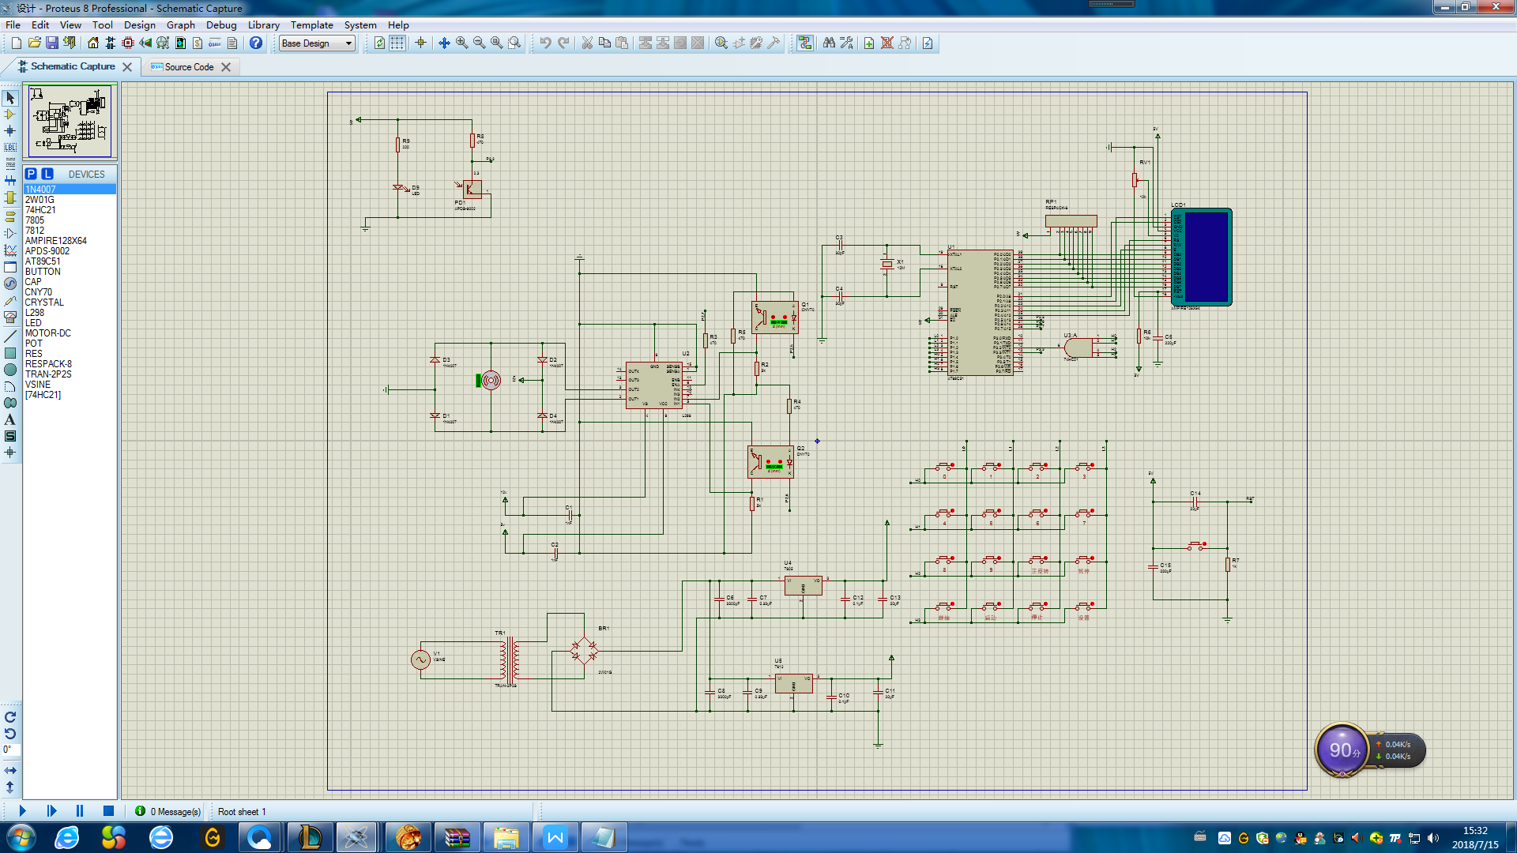The height and width of the screenshot is (853, 1517).
Task: Select AT89C51 in the devices list
Action: tap(70, 261)
